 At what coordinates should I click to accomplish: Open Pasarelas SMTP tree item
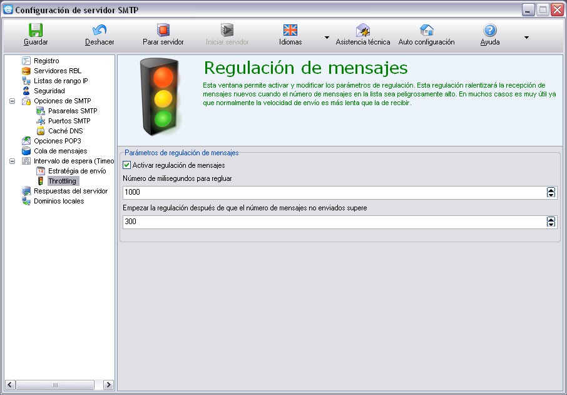73,111
